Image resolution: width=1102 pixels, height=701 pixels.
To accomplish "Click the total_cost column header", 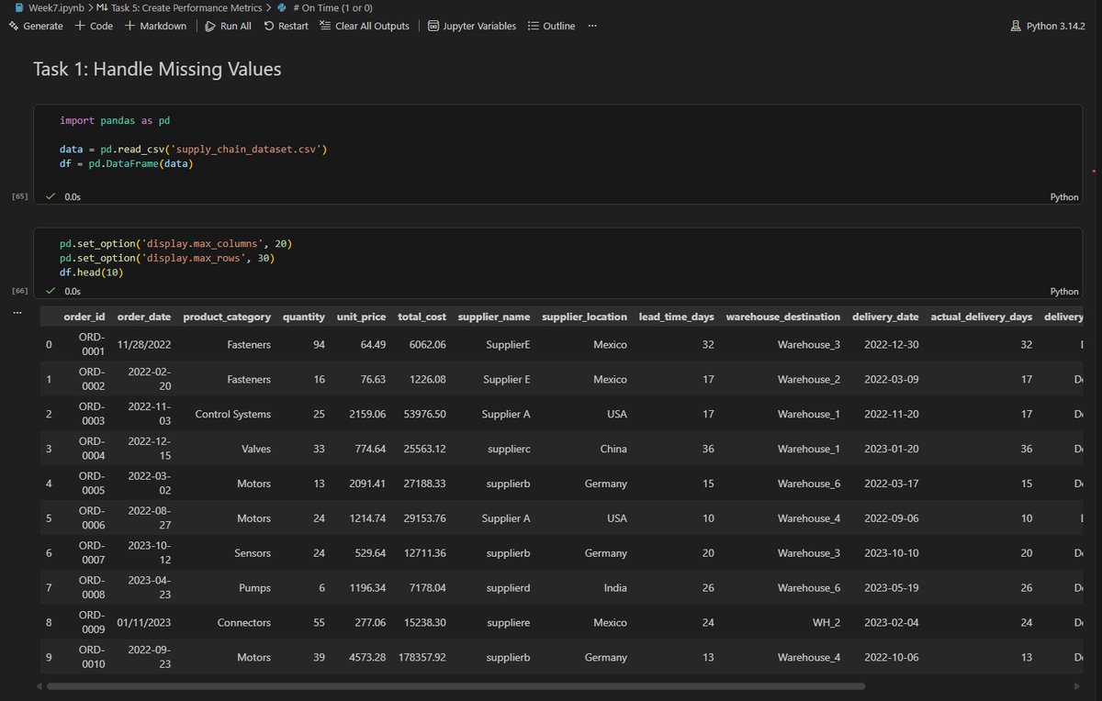I will coord(422,317).
